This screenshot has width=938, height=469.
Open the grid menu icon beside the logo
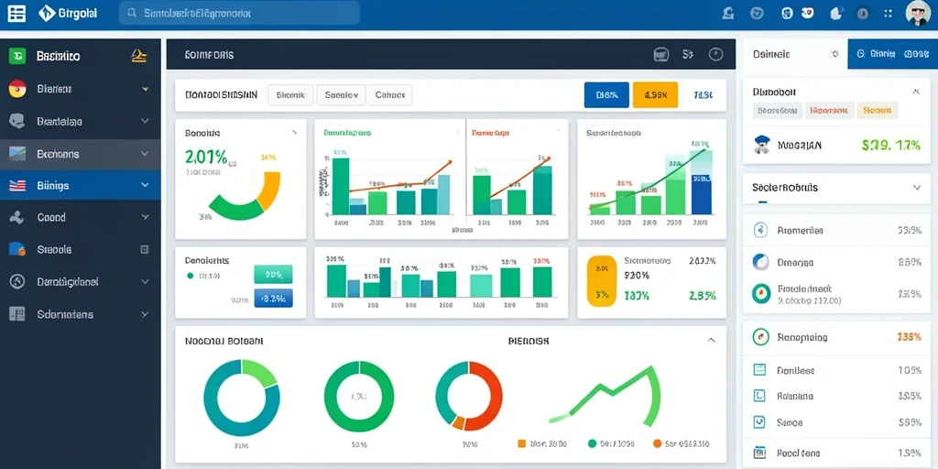coord(16,13)
